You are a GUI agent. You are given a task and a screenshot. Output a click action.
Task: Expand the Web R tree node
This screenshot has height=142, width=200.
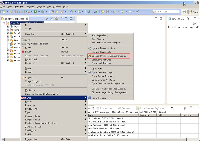coord(8,37)
